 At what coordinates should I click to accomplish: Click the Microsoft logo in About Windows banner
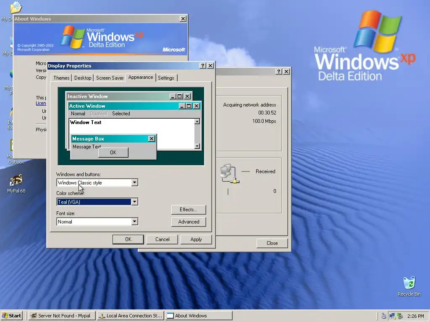tap(173, 49)
